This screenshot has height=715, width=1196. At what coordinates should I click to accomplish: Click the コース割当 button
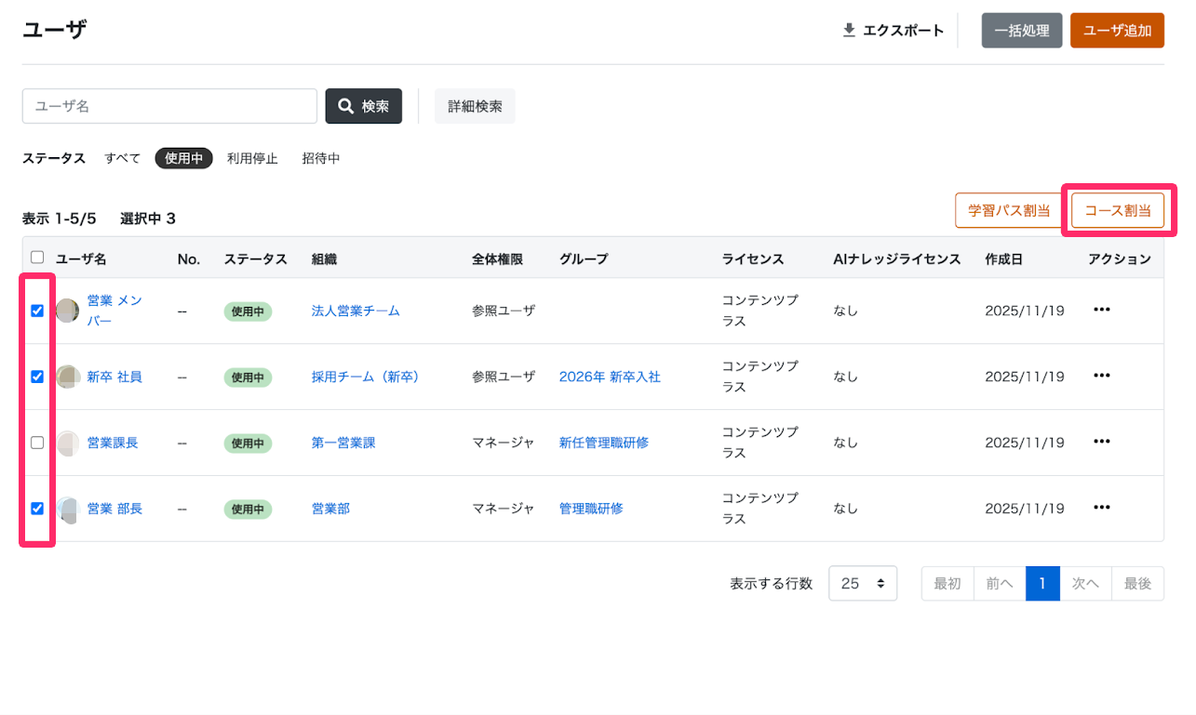[1118, 210]
